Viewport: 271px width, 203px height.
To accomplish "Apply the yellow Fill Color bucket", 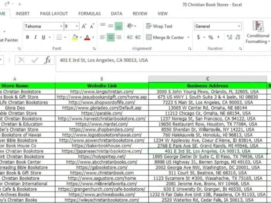I will click(75, 37).
